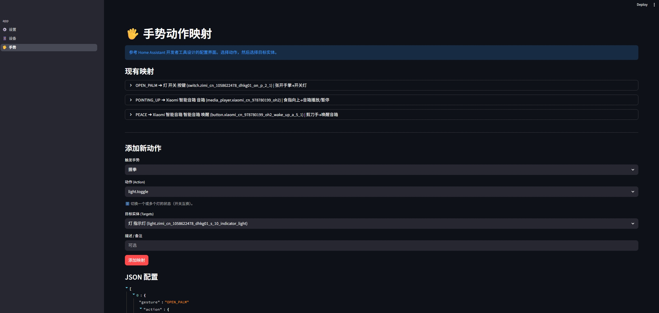The height and width of the screenshot is (313, 659).
Task: Click the chevron on POINTING_UP mapping
Action: tap(131, 100)
